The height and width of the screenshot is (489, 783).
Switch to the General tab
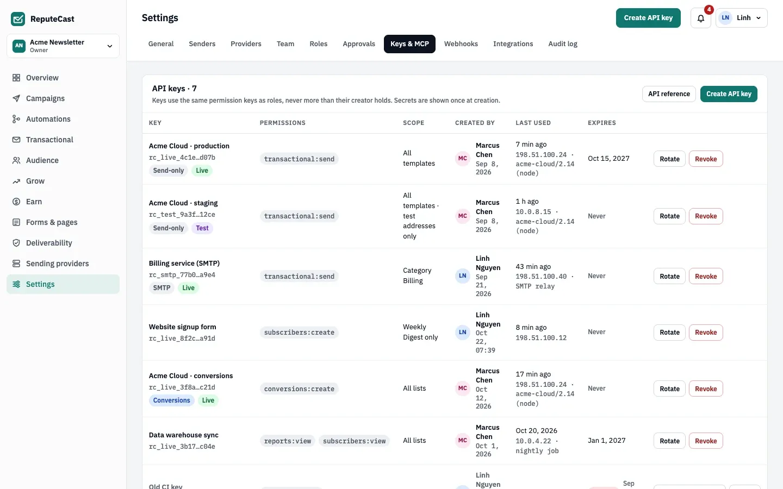[161, 44]
